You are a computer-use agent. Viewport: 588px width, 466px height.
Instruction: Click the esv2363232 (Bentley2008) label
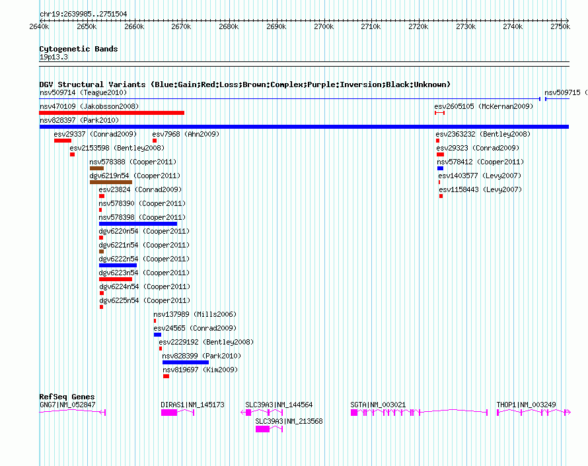tap(483, 134)
